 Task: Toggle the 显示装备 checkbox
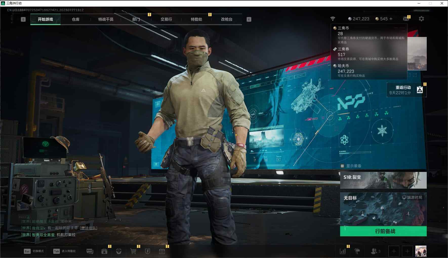coord(342,166)
